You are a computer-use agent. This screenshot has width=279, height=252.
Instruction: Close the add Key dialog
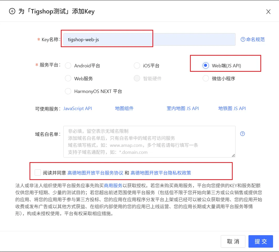tap(268, 12)
